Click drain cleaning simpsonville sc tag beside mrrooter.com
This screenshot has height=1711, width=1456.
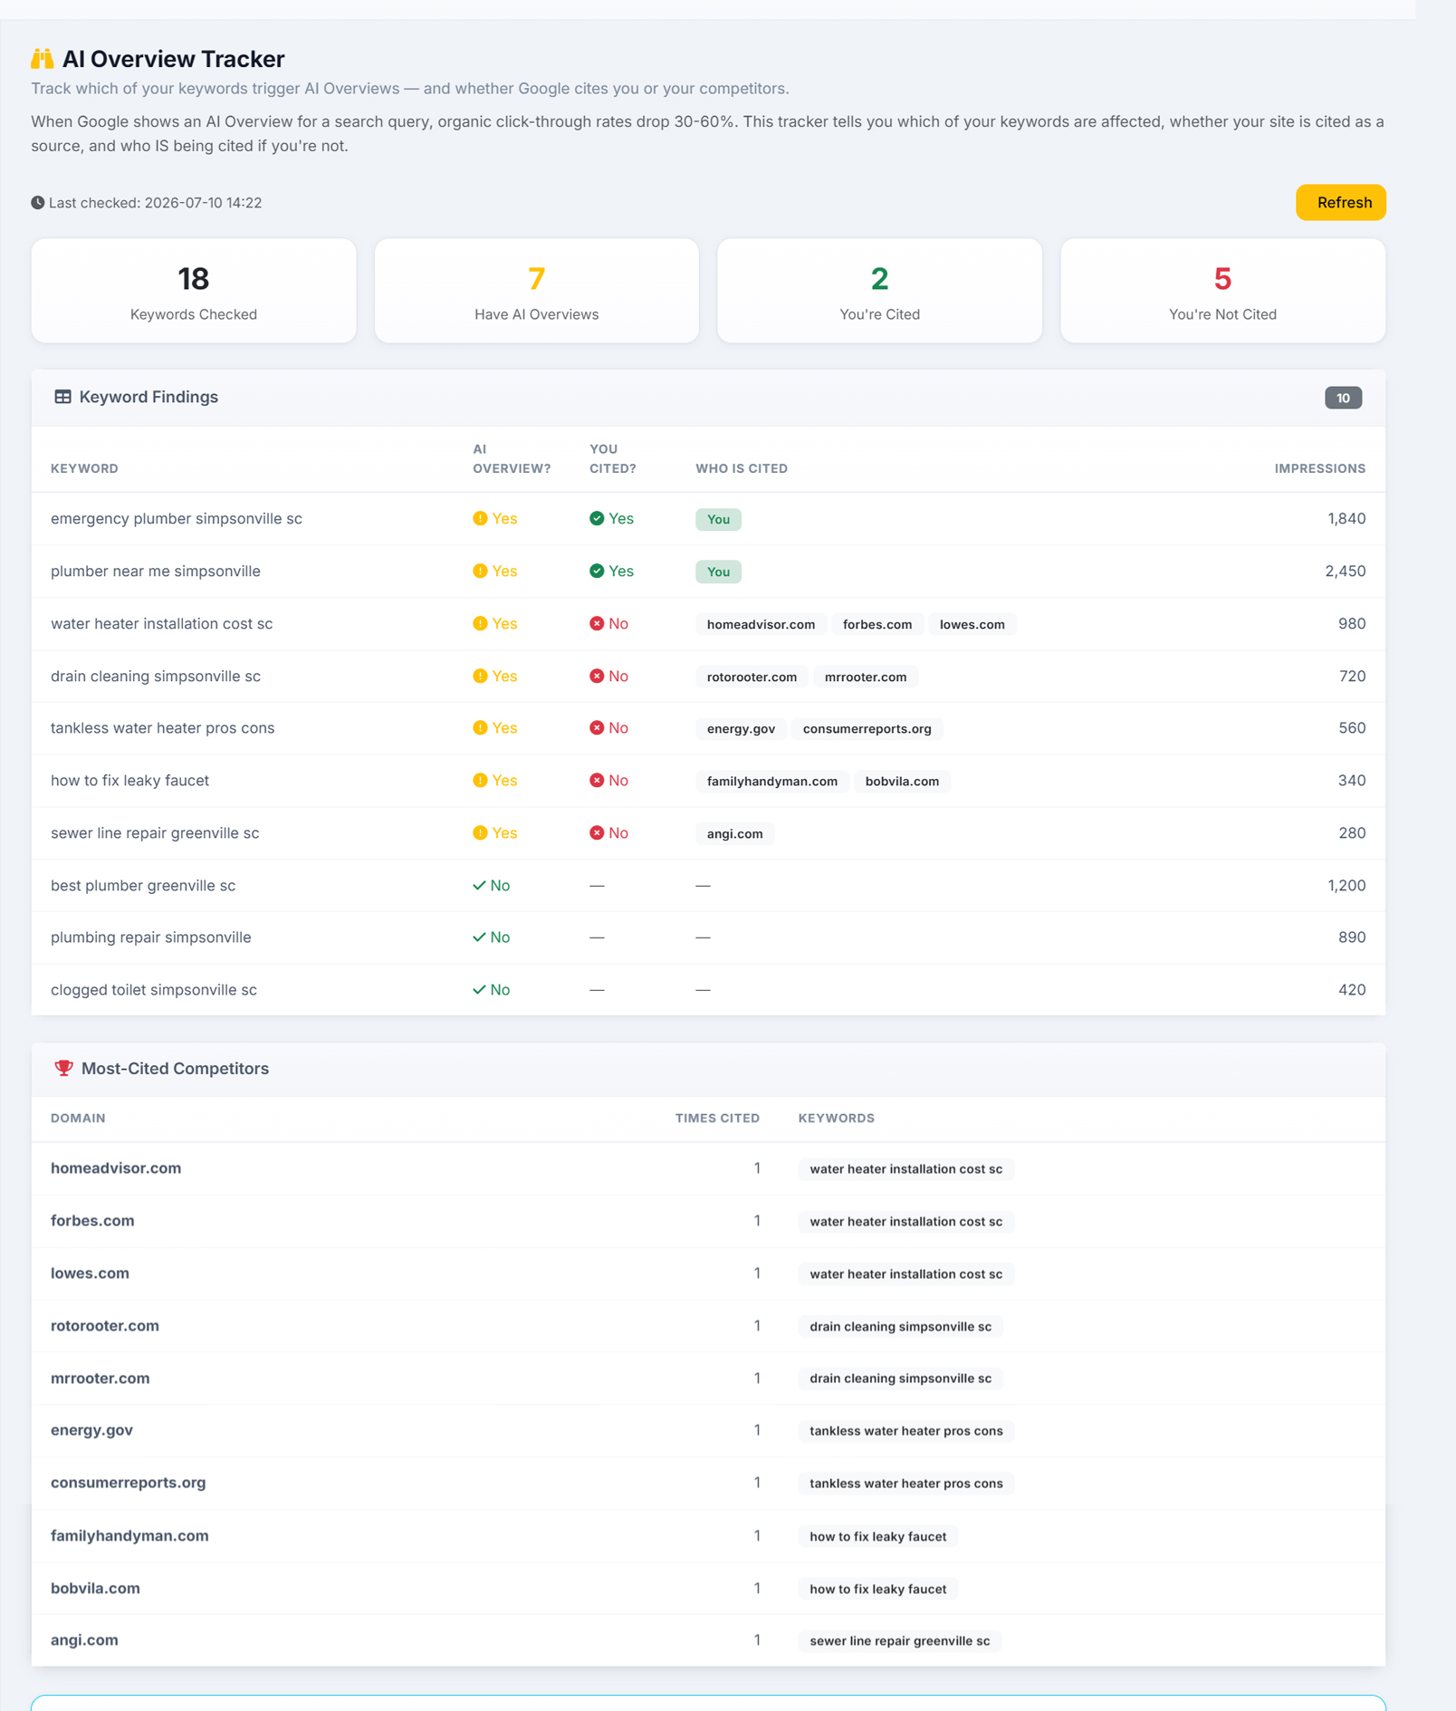pyautogui.click(x=900, y=1378)
